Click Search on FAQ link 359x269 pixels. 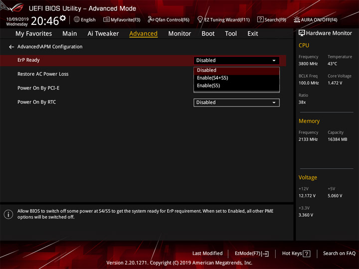339,254
